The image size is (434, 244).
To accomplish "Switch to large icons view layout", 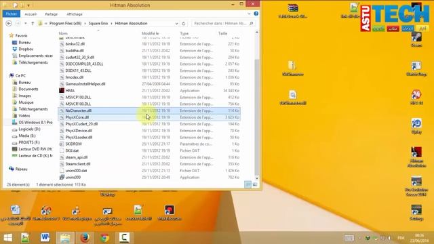I will (x=255, y=184).
